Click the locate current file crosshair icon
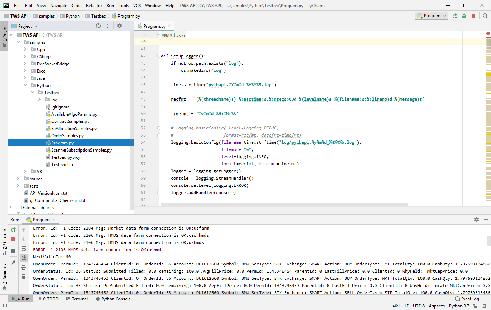 tap(98, 26)
